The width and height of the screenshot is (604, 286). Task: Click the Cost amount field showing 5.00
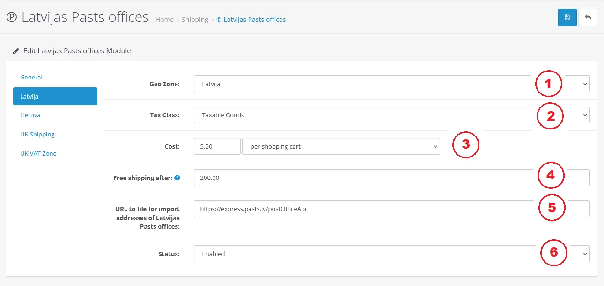tap(217, 146)
